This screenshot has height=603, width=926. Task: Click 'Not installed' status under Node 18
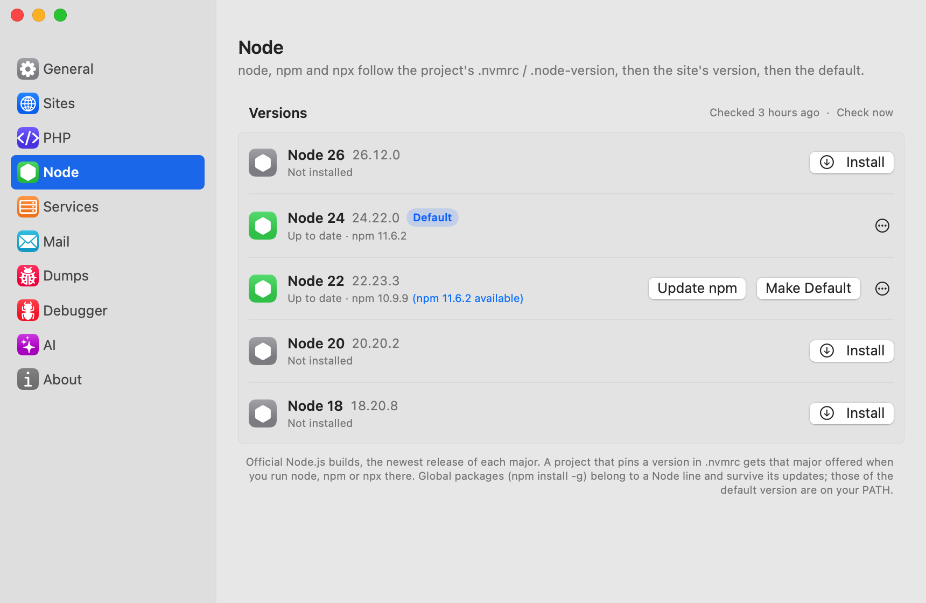coord(320,423)
